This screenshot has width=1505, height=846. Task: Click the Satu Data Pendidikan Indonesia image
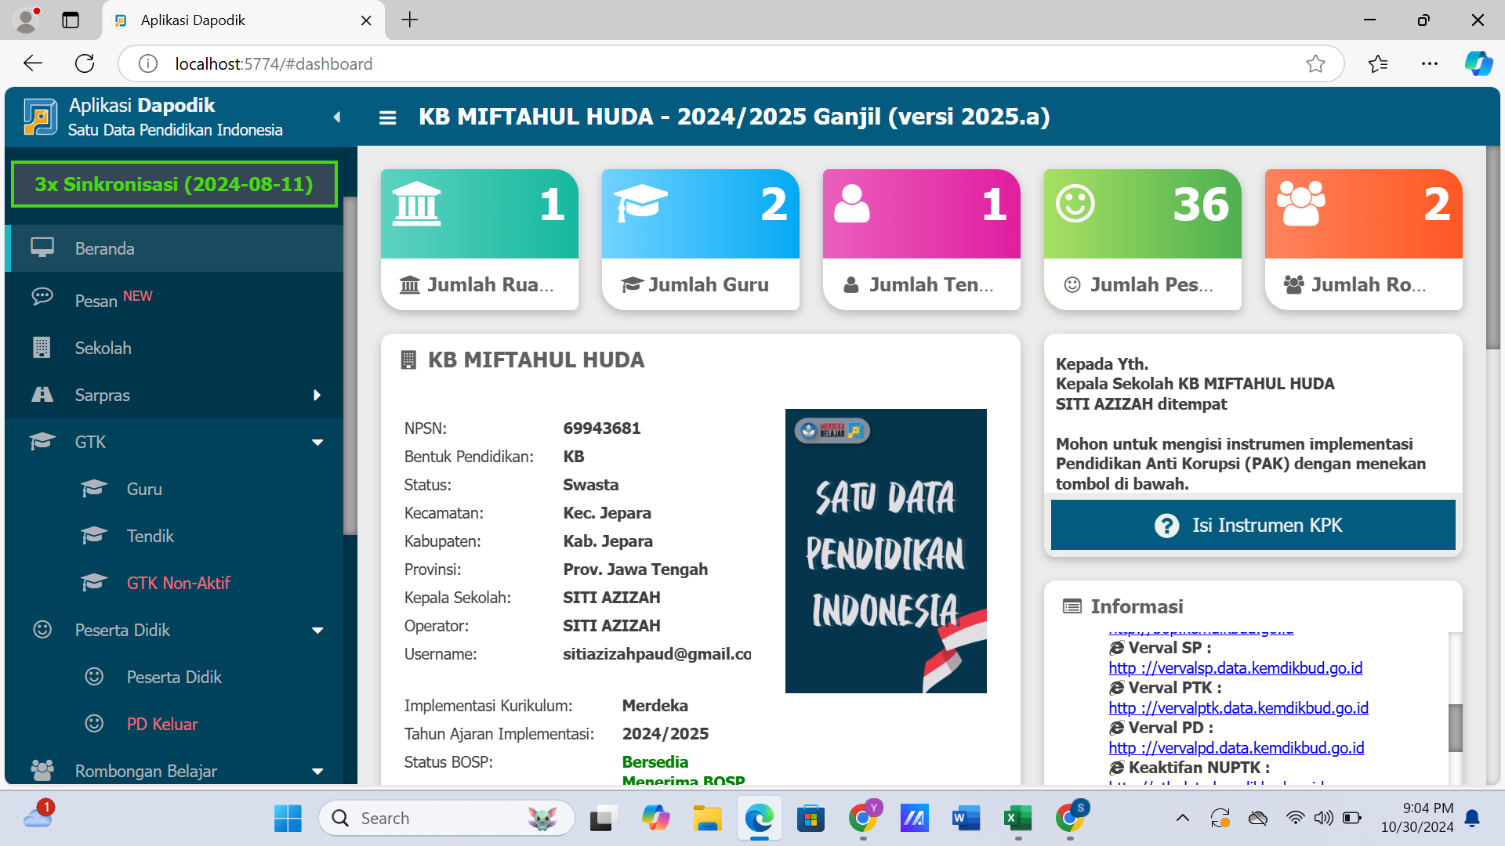point(886,551)
